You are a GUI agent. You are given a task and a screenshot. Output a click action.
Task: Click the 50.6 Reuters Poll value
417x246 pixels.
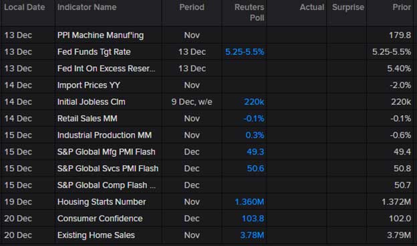(255, 168)
